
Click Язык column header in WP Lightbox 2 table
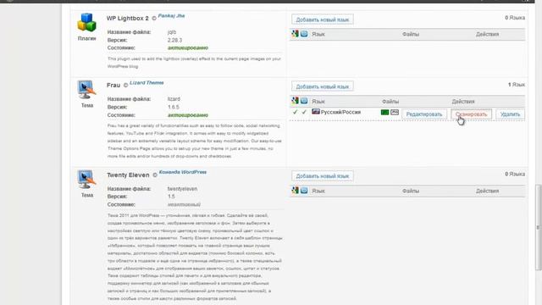(x=318, y=34)
